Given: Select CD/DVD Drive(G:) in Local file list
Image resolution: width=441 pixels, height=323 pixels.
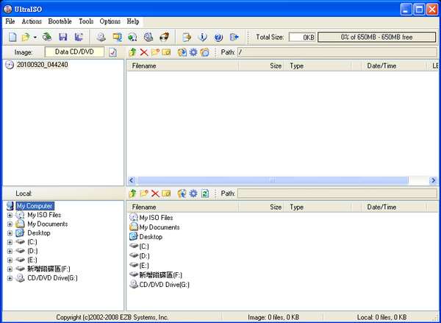Looking at the screenshot, I should [159, 285].
